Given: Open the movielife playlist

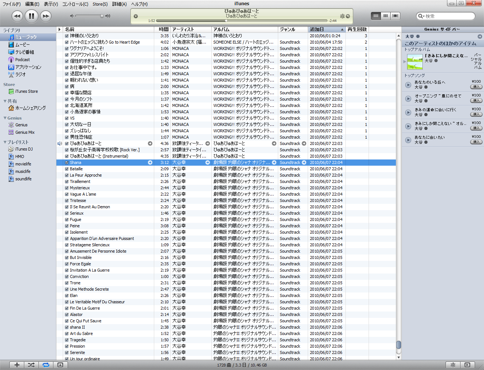Looking at the screenshot, I should [x=20, y=164].
